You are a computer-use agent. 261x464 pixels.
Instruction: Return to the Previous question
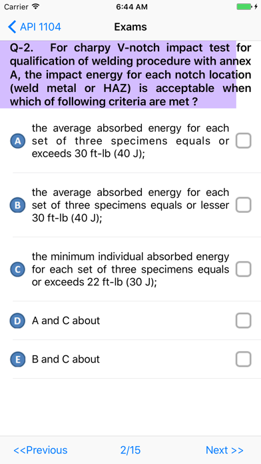point(41,450)
